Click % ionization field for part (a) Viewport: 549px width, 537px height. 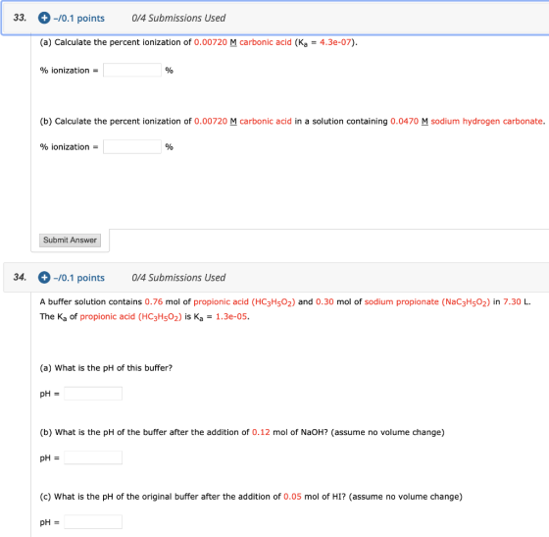(132, 70)
